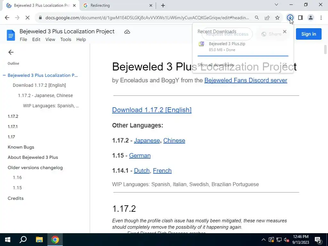Open the Chrome profile avatar icon
The height and width of the screenshot is (246, 328).
[311, 18]
